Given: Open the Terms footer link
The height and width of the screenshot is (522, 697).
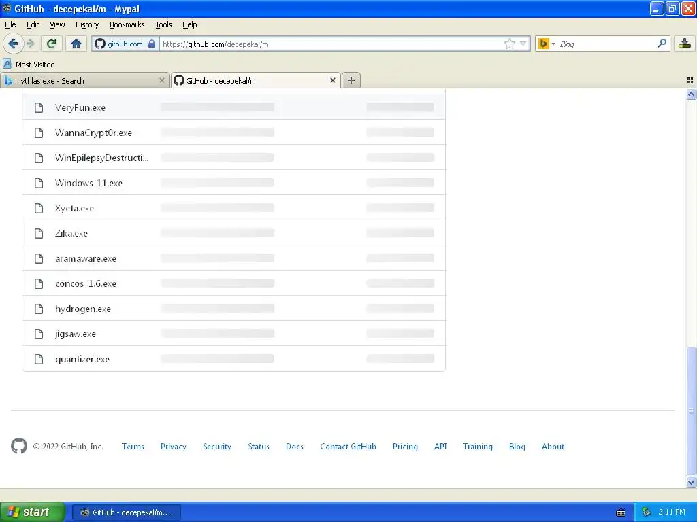Looking at the screenshot, I should tap(133, 447).
